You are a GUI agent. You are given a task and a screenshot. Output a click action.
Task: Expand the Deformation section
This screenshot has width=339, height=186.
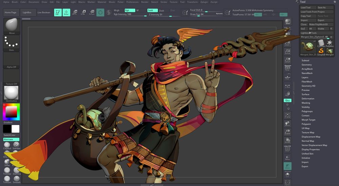coord(308,99)
